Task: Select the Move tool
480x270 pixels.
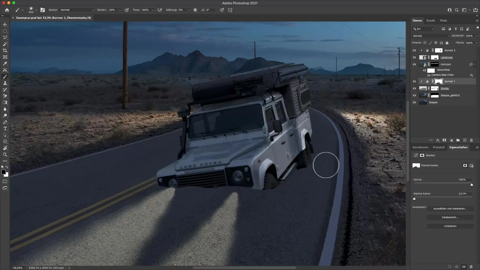Action: (x=5, y=24)
